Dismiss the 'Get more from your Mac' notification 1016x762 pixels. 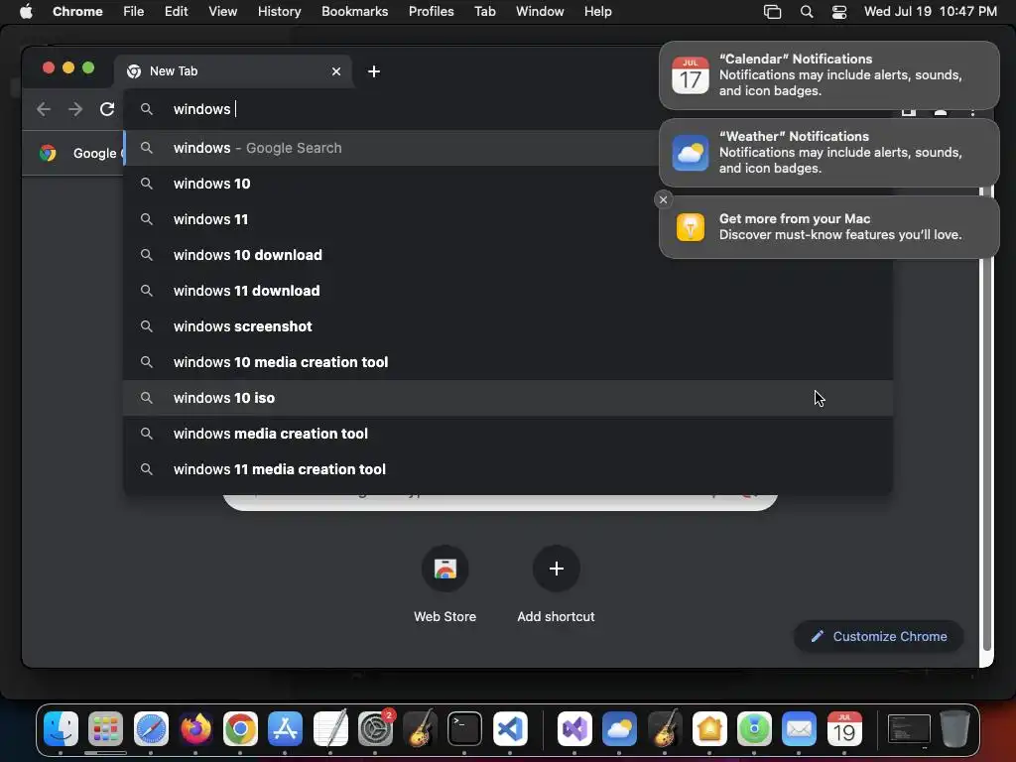663,199
